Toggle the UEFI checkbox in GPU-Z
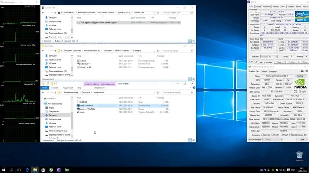 [300, 92]
